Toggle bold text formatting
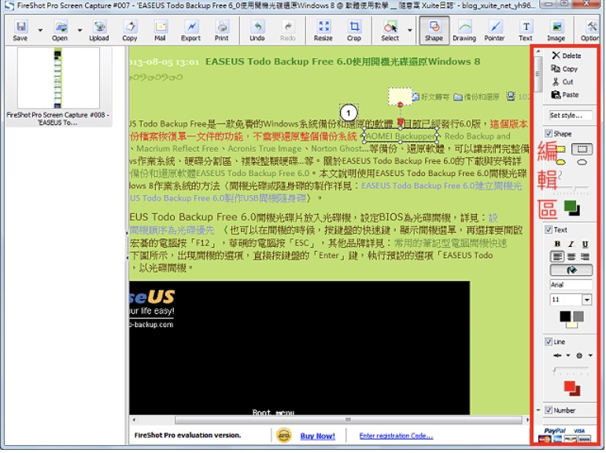Screen dimensions: 606x453 (557, 244)
